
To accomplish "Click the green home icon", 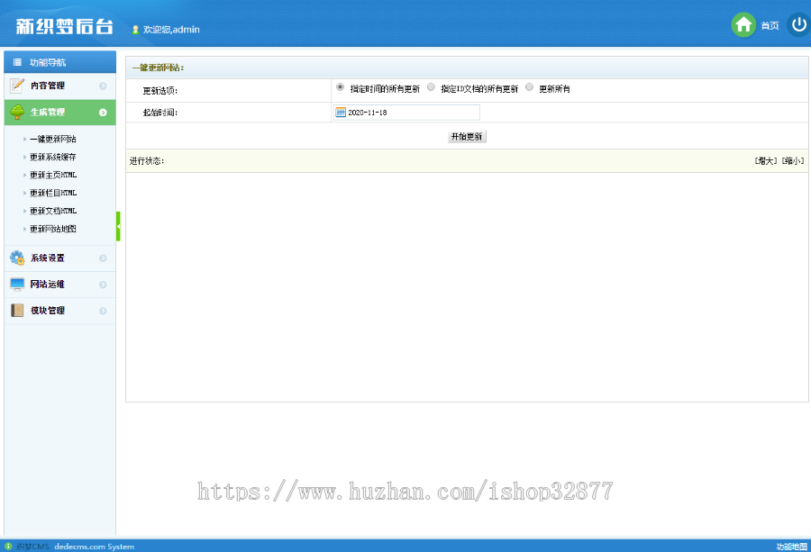I will (x=743, y=25).
